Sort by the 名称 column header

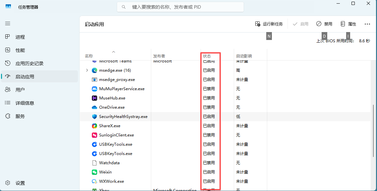pyautogui.click(x=89, y=56)
